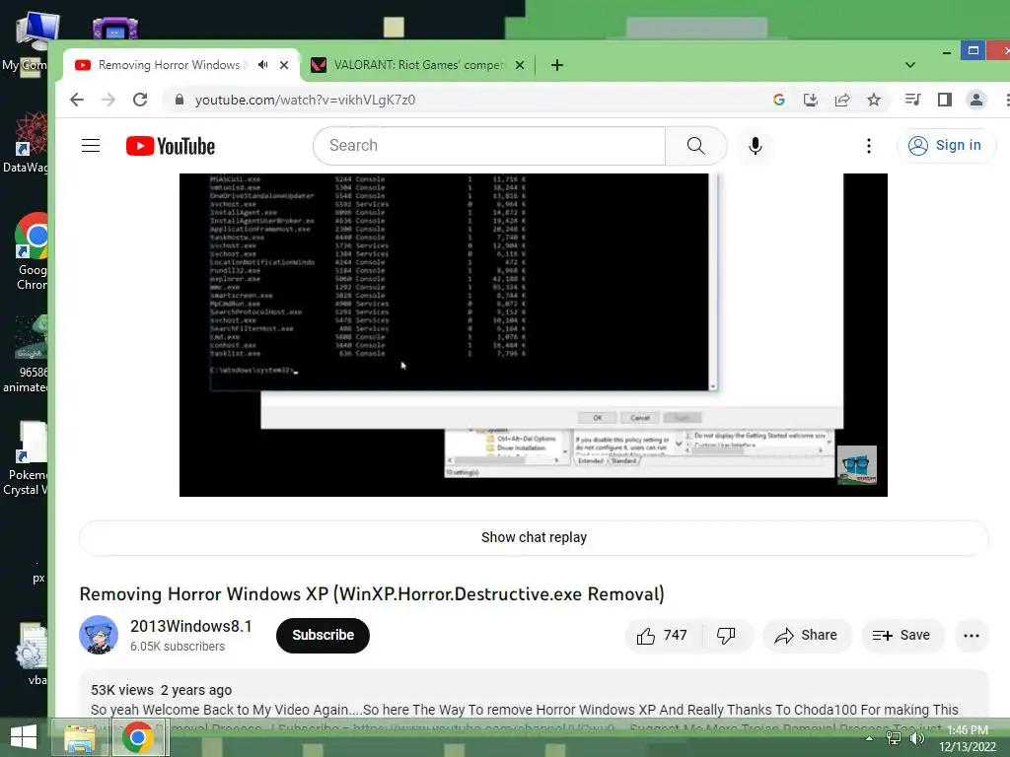Click the 53K views 2 years ago text

click(161, 690)
